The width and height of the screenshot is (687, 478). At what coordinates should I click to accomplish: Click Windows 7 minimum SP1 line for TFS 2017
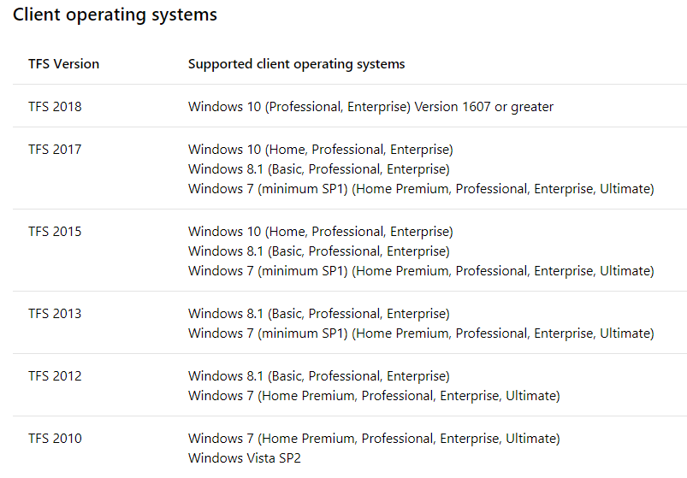coord(421,189)
